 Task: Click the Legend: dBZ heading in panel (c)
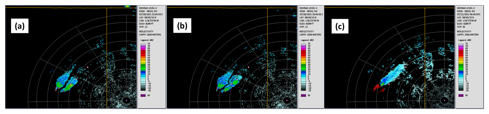[x=464, y=40]
